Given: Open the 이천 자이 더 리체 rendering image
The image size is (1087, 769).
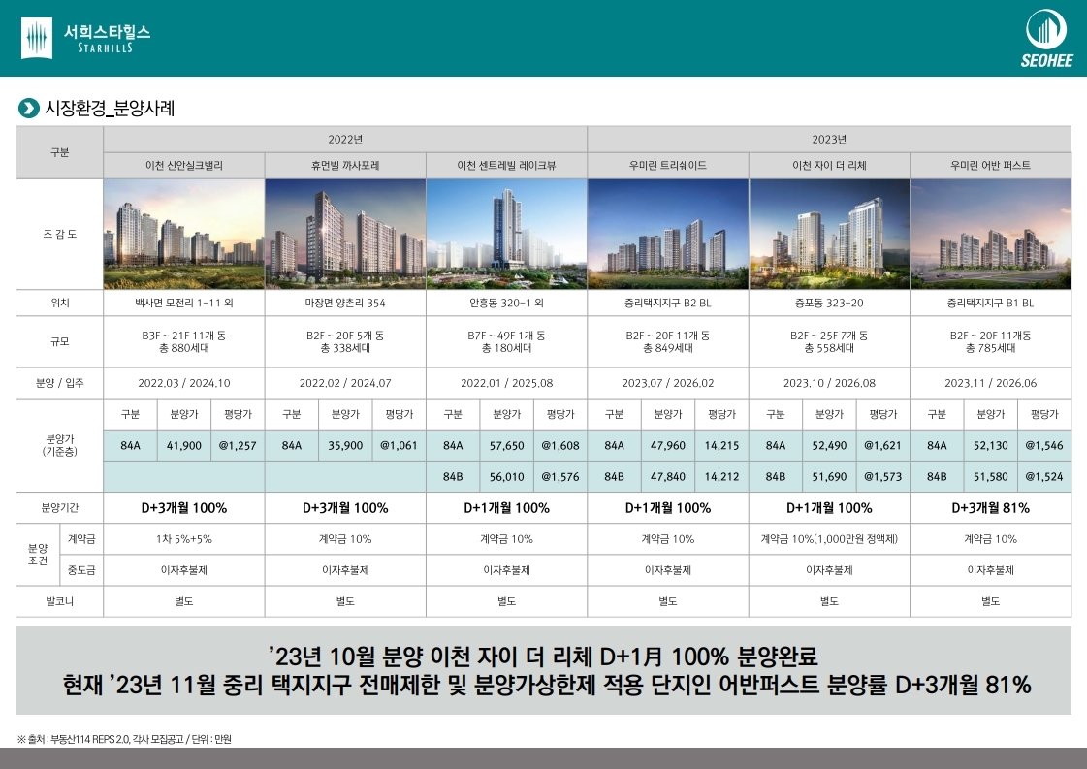Looking at the screenshot, I should [829, 235].
